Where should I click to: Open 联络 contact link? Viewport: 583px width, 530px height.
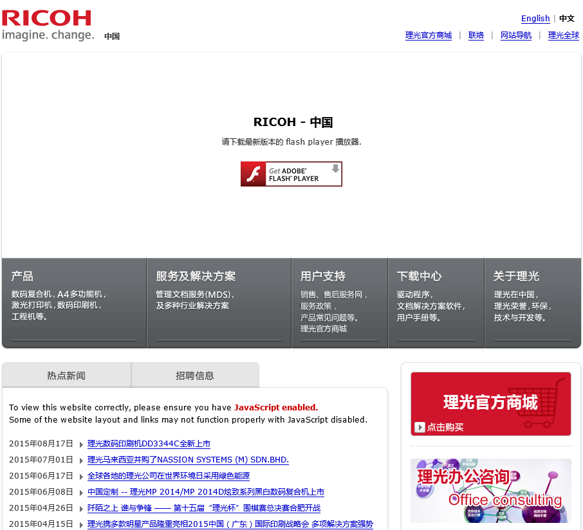pos(476,35)
